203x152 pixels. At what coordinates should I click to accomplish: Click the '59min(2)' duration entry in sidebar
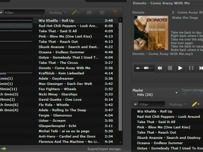coord(7,100)
